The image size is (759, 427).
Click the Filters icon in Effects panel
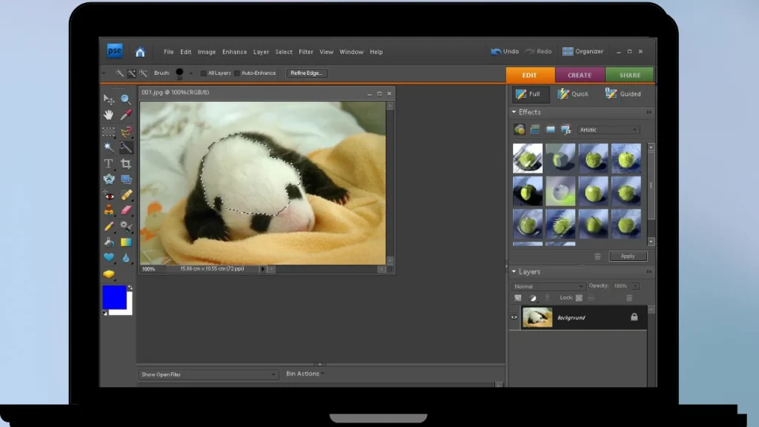pyautogui.click(x=520, y=130)
